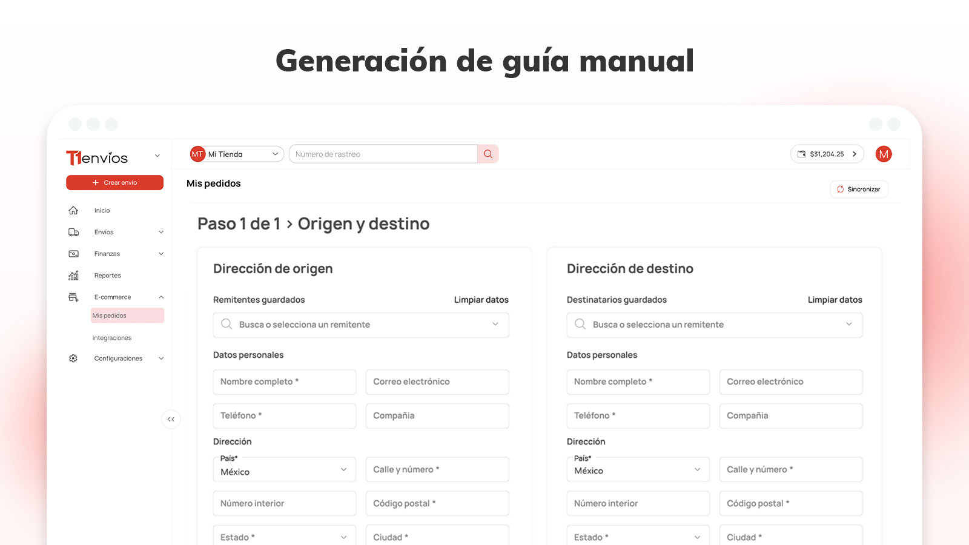Click the MT avatar account badge

197,154
